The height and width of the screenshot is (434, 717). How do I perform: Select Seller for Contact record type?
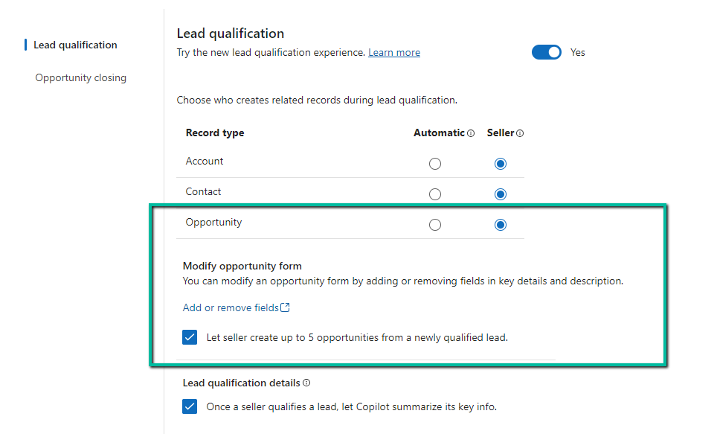500,194
